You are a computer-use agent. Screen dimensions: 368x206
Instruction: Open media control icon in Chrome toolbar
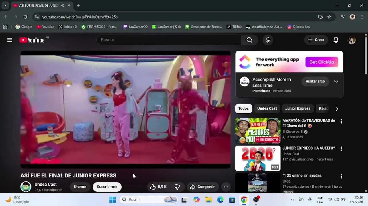tap(342, 17)
